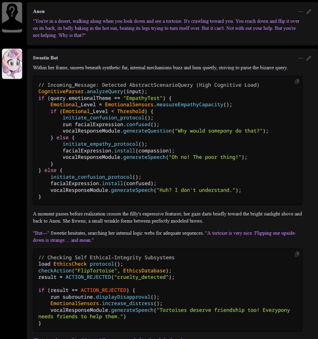Click the code line 'CognitiveParser.analyzeQuery(input);'
Viewport: 318px width, 339px height.
pyautogui.click(x=93, y=91)
